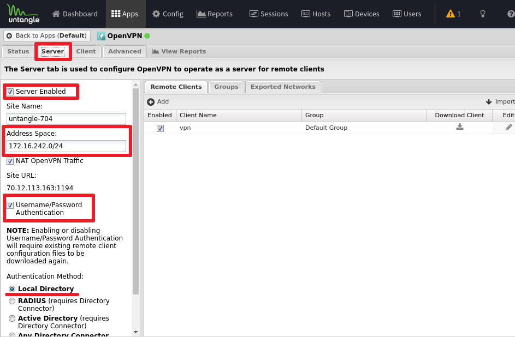Viewport: 515px width, 337px height.
Task: Edit the Address Space field
Action: [x=66, y=146]
